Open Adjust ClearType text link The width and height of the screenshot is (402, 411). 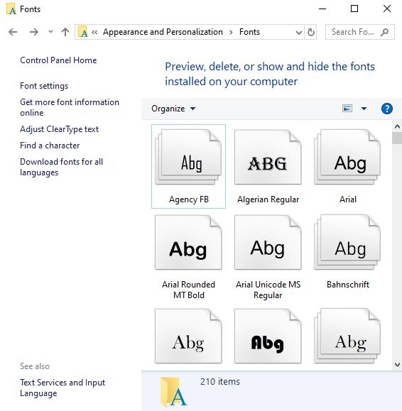coord(59,129)
